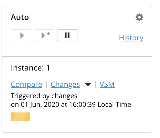
Task: Click the Compare link
Action: click(x=26, y=84)
